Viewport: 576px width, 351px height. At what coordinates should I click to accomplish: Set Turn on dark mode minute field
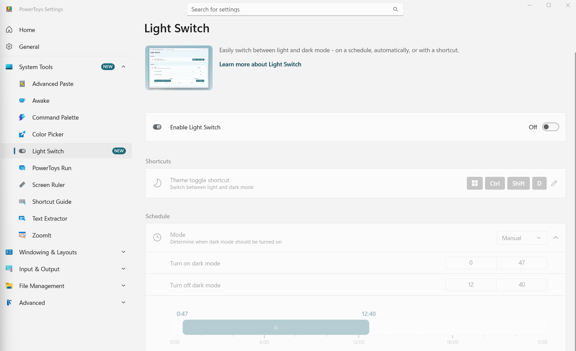[522, 263]
